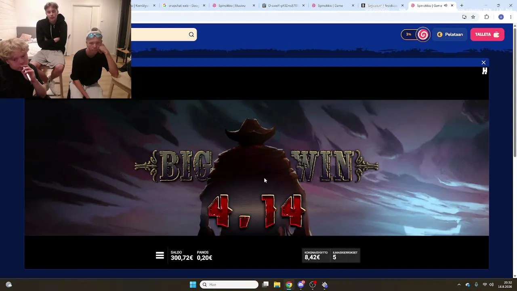Open Task View from the taskbar
Screen dimensions: 517x291
[x=265, y=285]
